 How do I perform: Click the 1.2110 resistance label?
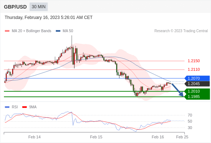point(193,70)
